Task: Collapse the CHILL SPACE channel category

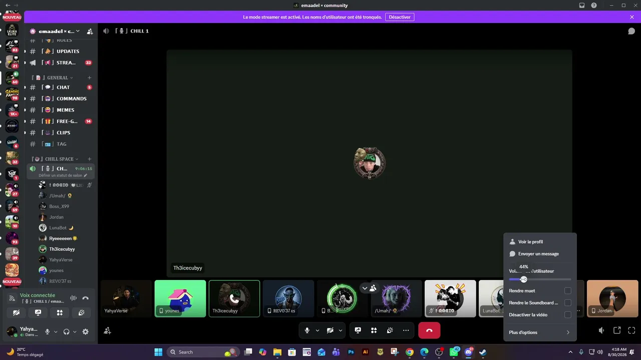Action: (x=77, y=159)
